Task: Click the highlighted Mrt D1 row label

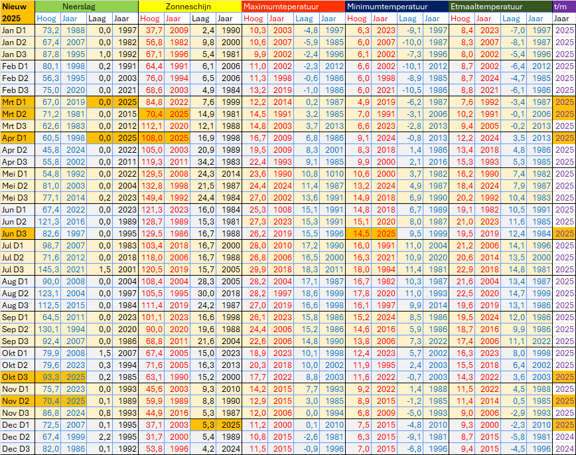Action: point(17,102)
